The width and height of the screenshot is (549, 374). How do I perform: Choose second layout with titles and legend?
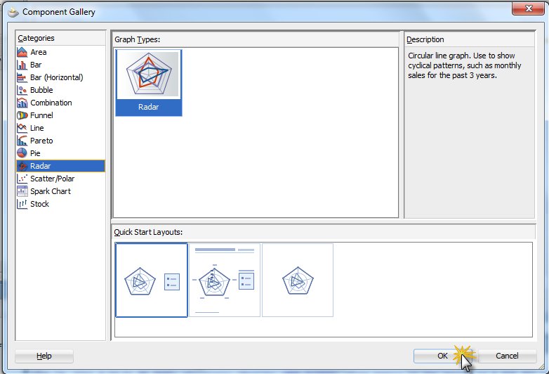pos(224,280)
